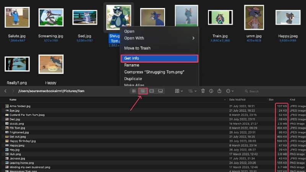
Task: Sort list by Size column header
Action: (x=271, y=100)
